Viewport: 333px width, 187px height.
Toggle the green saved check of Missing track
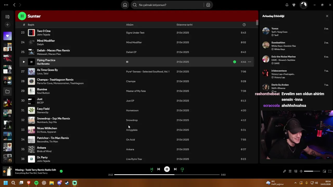(61, 171)
